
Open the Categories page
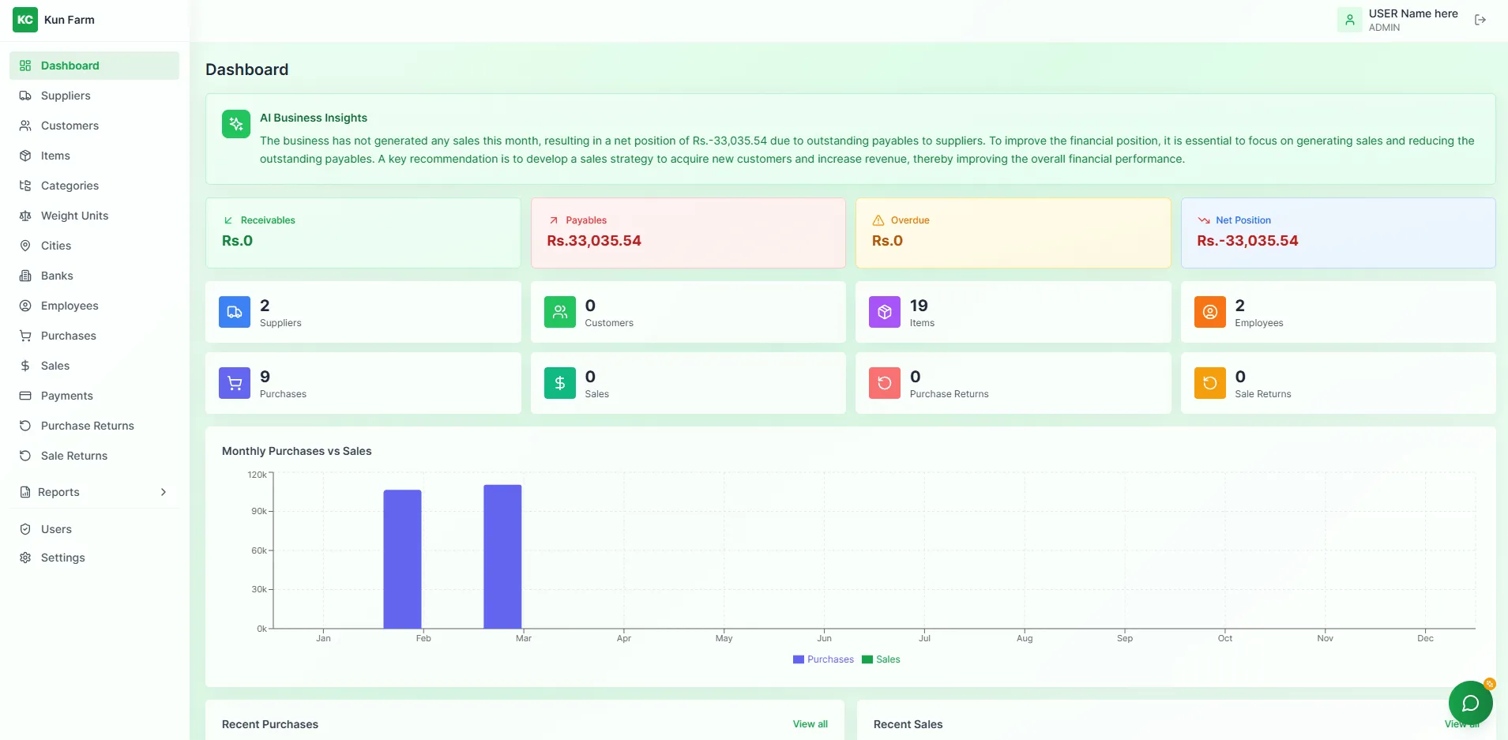[95, 186]
